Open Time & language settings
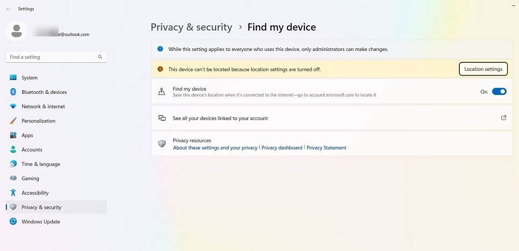Viewport: 519px width, 251px height. click(40, 164)
